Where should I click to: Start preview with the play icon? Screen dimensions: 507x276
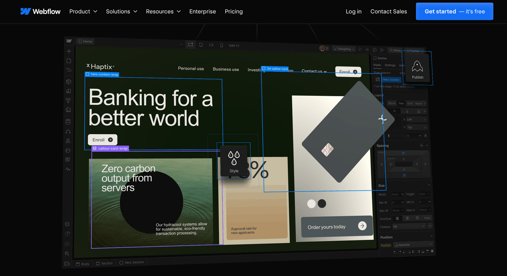click(382, 49)
